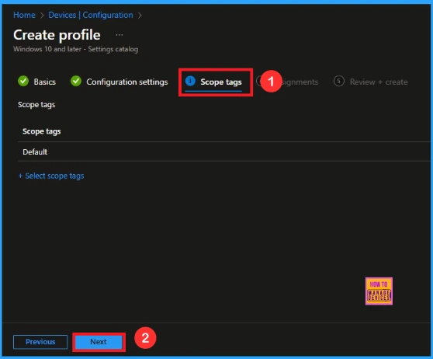The height and width of the screenshot is (359, 433).
Task: Click the Scope tags column header
Action: pyautogui.click(x=41, y=131)
